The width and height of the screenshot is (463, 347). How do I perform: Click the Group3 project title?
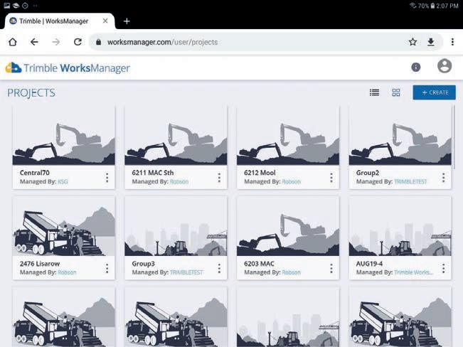click(x=143, y=263)
